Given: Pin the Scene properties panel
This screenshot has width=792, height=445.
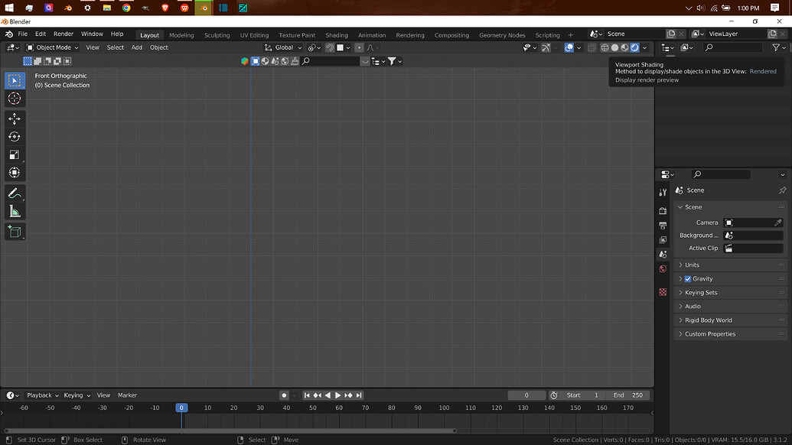Looking at the screenshot, I should (782, 190).
